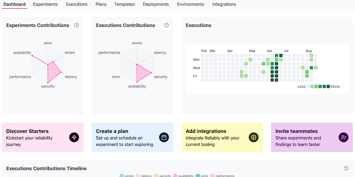Click the latency point on Experiments radar chart
355x177 pixels.
pos(61,72)
